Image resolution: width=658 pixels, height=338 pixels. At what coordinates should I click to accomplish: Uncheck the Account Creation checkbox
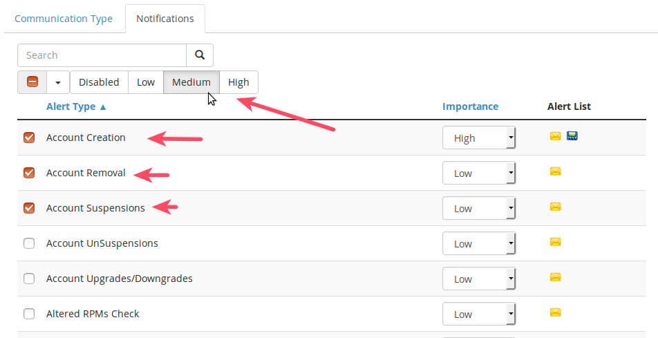coord(29,138)
